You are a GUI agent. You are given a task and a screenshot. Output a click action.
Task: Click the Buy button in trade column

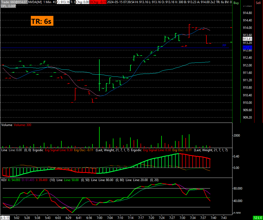coord(236,3)
